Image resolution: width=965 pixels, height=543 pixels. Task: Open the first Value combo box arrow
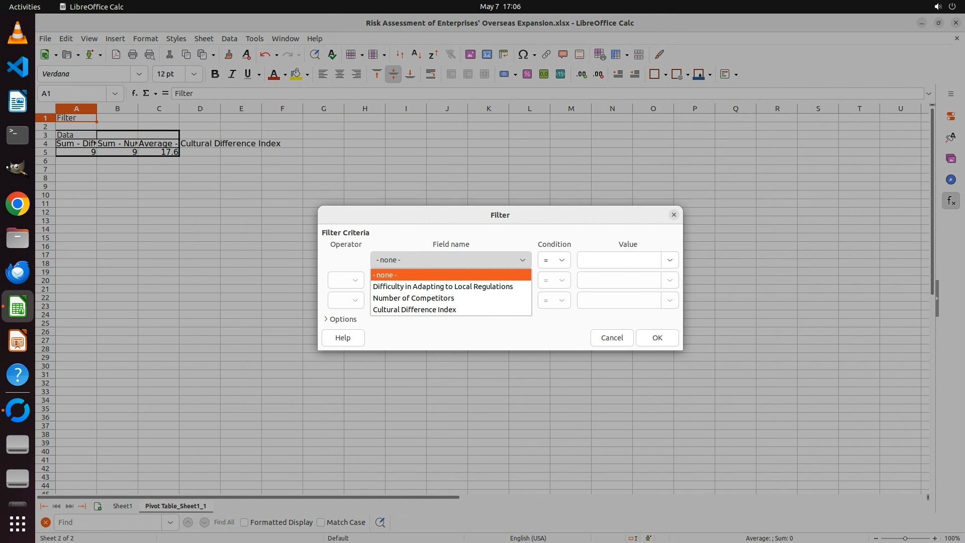(669, 260)
